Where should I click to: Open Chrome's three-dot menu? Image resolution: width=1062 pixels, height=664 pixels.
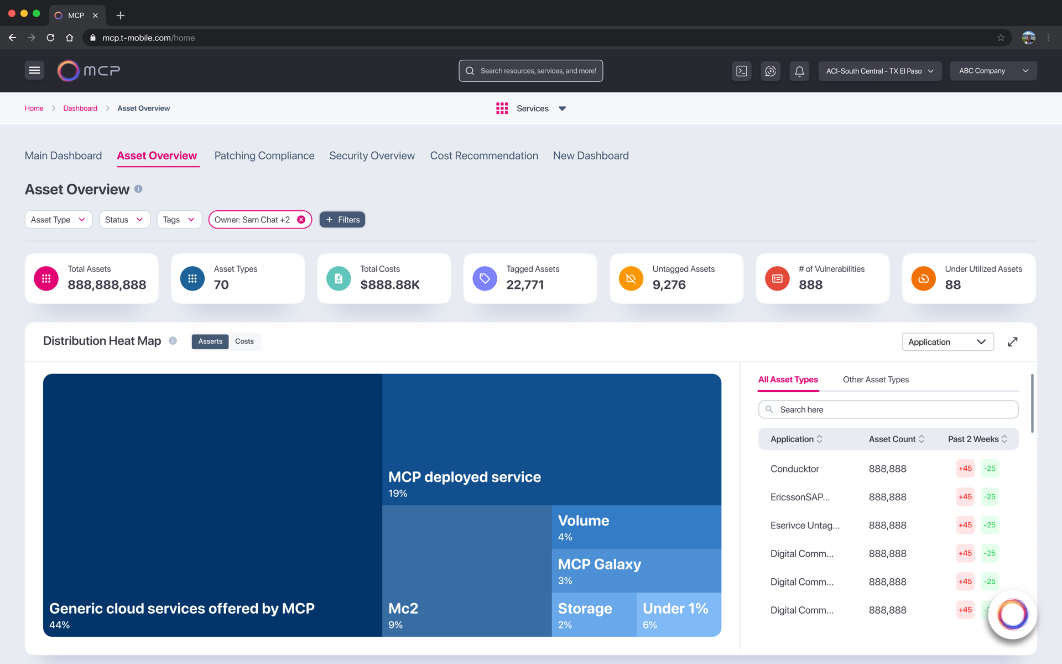(1048, 38)
